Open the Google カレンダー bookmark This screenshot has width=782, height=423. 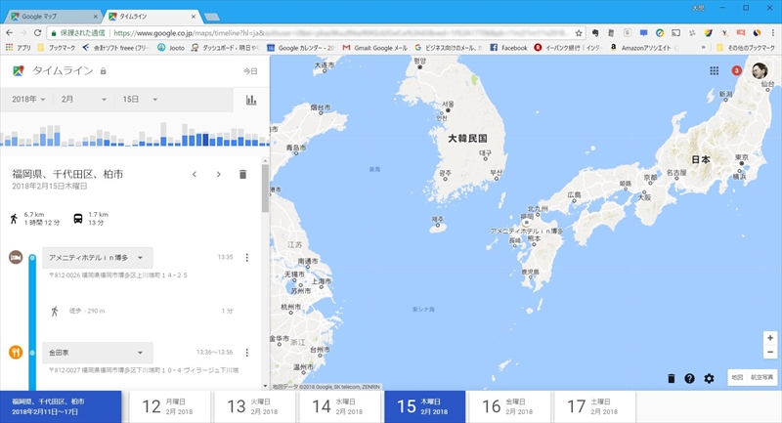[x=301, y=48]
